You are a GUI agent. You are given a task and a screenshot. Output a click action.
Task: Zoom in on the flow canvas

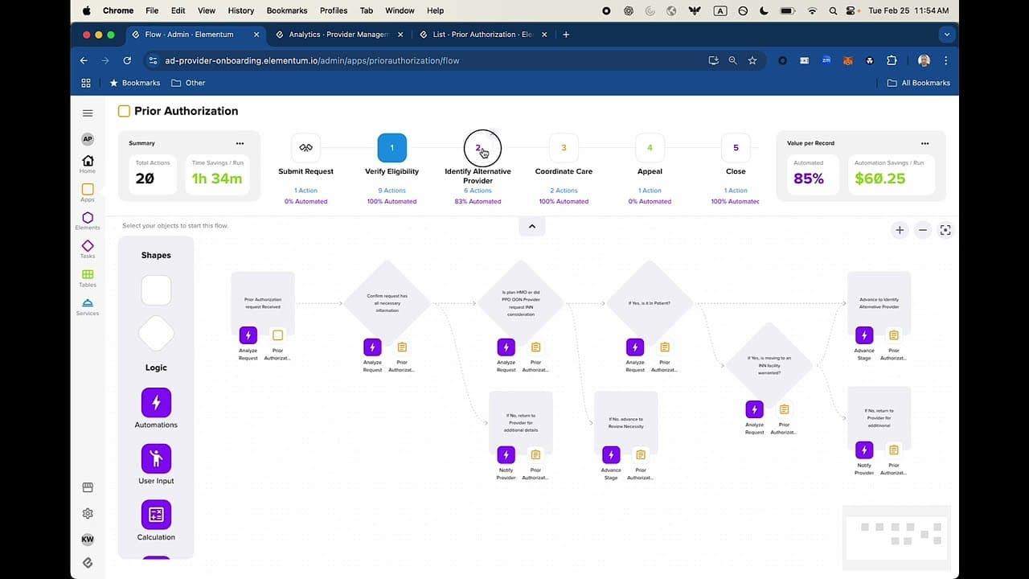click(900, 230)
